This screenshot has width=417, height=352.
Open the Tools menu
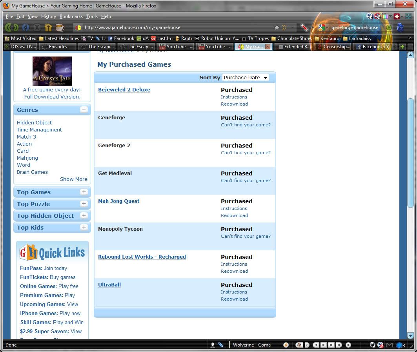click(x=92, y=16)
